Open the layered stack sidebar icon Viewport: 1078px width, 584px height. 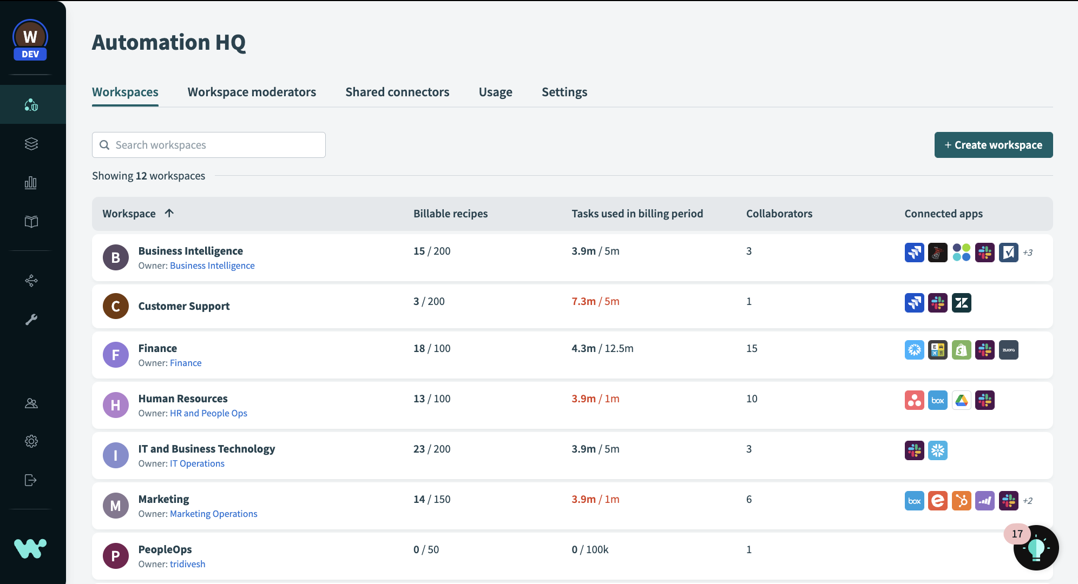[31, 144]
